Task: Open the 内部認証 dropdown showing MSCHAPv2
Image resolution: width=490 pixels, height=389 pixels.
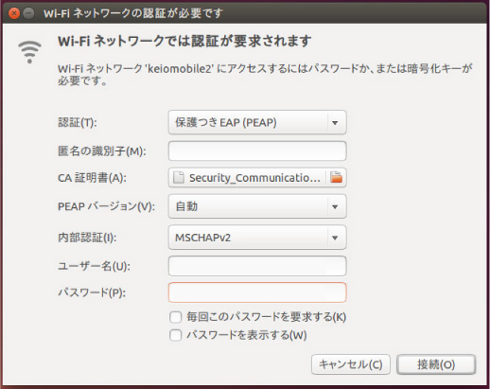Action: point(257,238)
